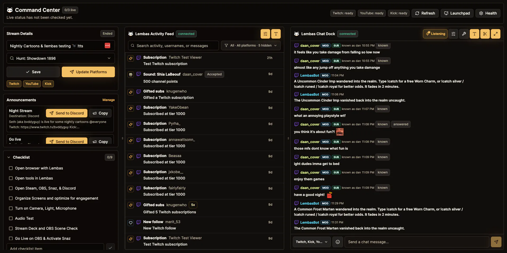
Task: Click sparkle icon for YakeObean subscription
Action: [x=131, y=108]
